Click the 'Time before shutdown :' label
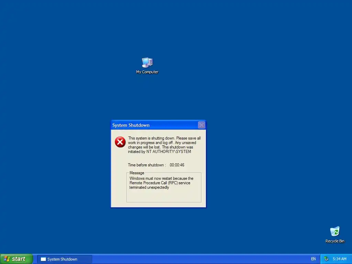Viewport: 352px width, 264px height. (x=147, y=165)
